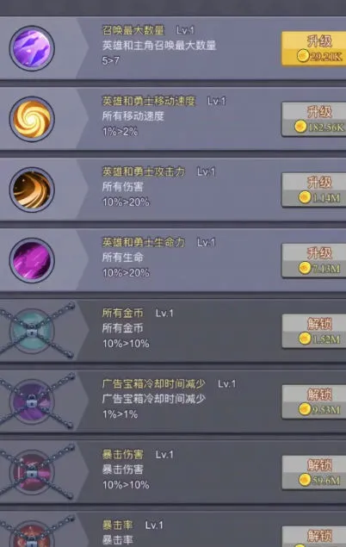346x547 pixels.
Task: Tap the golden swirl movement speed icon
Action: point(32,119)
